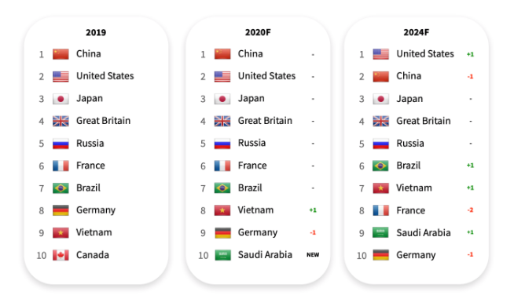Click the Brazil flag in 2024F column
525x299 pixels.
click(x=380, y=166)
